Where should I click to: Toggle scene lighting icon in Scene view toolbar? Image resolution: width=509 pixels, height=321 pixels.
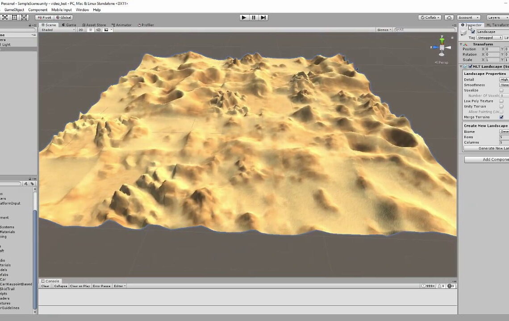click(x=91, y=30)
